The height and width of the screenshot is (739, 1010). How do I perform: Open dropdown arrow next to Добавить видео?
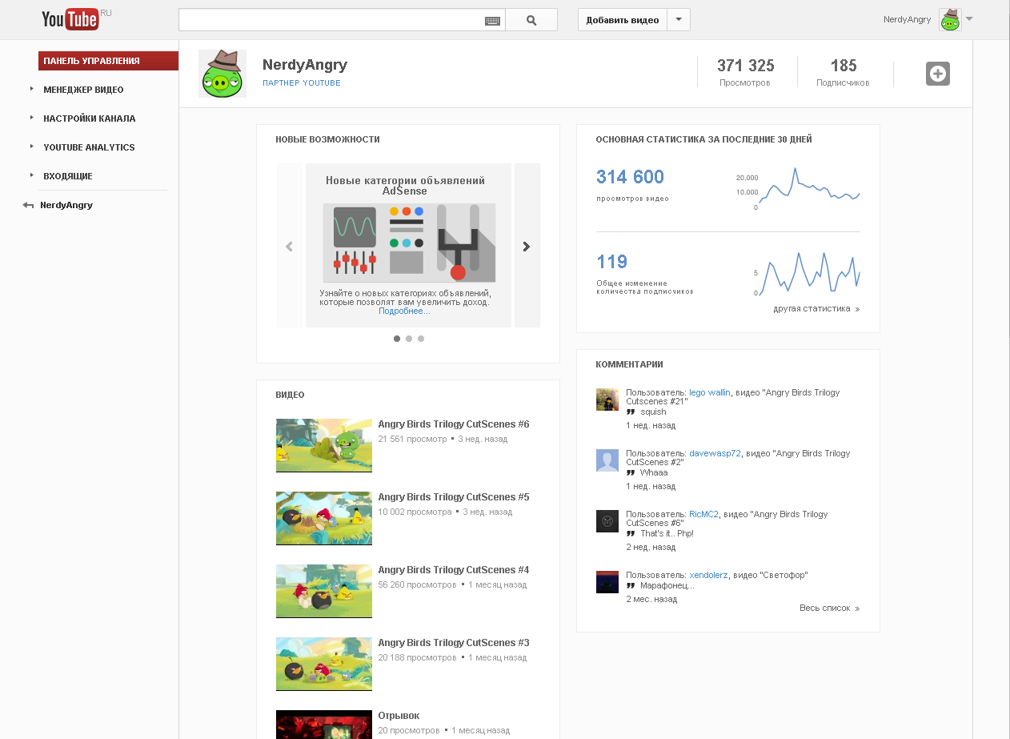coord(679,20)
